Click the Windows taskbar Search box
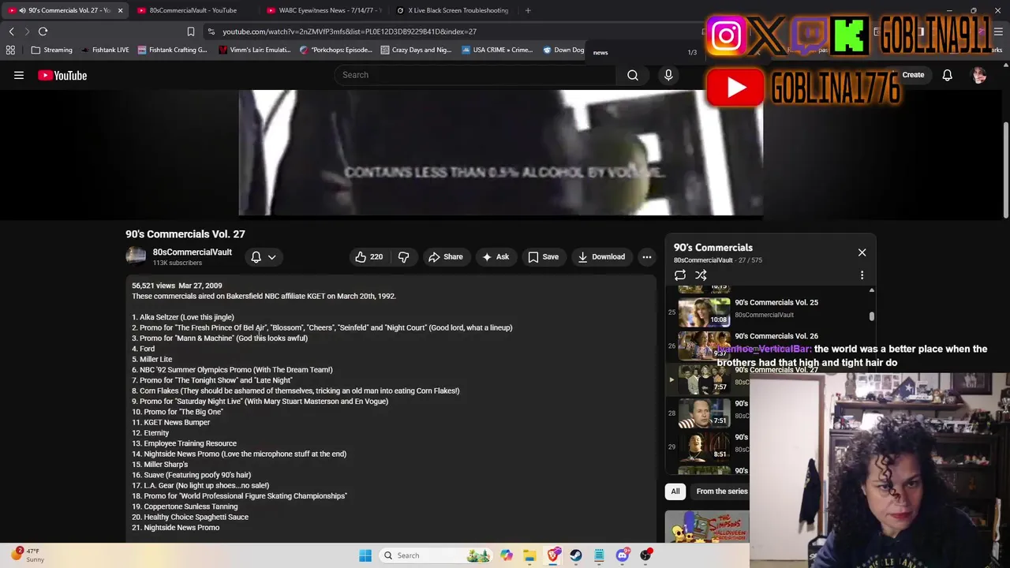This screenshot has height=568, width=1010. coord(436,555)
